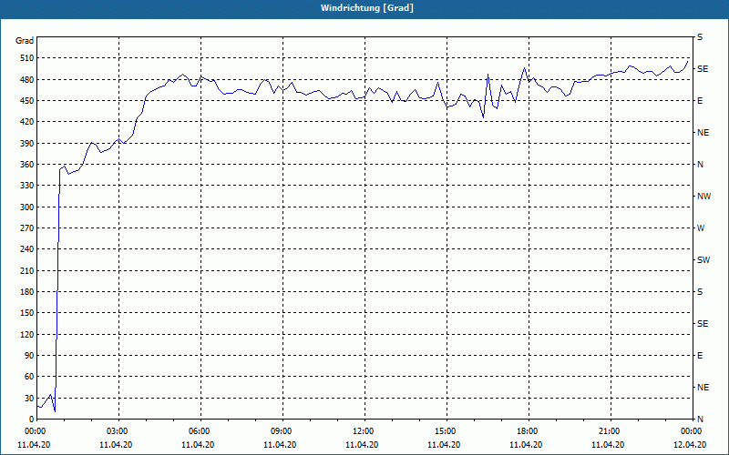Click the N compass label beside 360 gridline
This screenshot has width=729, height=455.
pyautogui.click(x=700, y=165)
